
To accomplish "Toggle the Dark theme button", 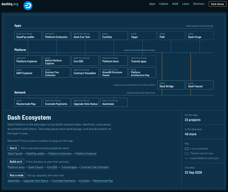I will click(x=217, y=4).
